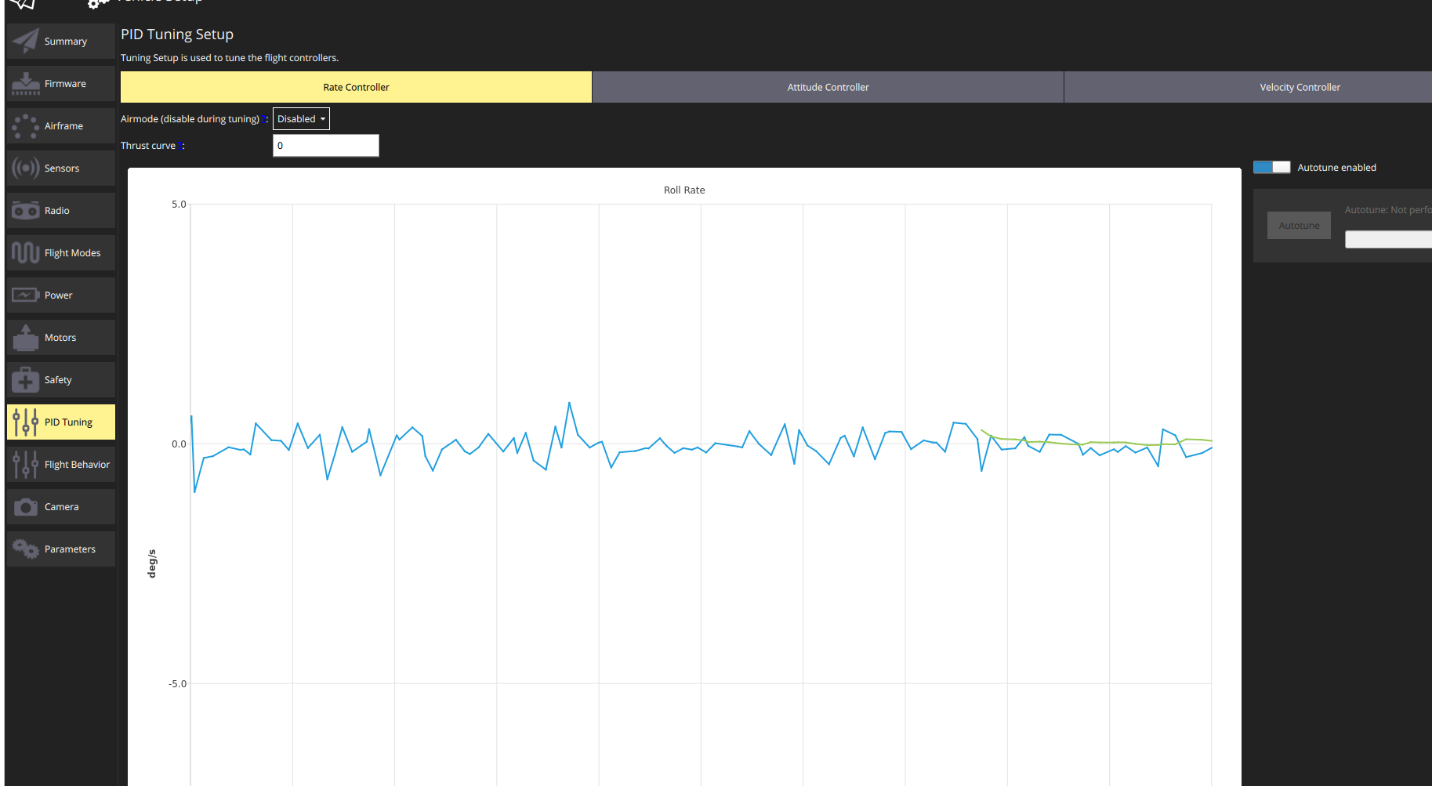Select the PID Tuning sidebar entry
Viewport: 1432px width, 786px height.
point(60,422)
